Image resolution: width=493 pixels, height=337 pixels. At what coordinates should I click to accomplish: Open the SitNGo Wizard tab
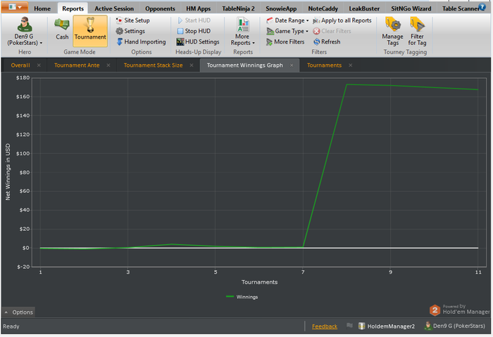click(x=411, y=8)
